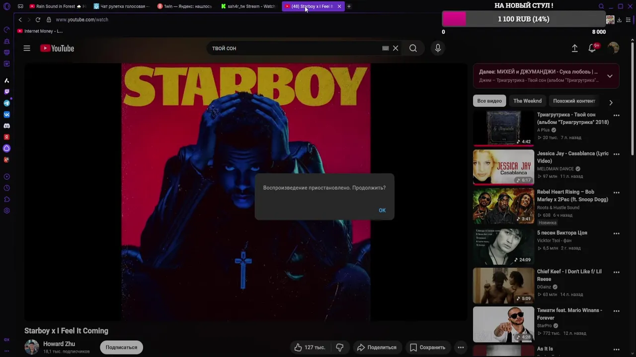The image size is (636, 357).
Task: Start voice search with microphone
Action: point(438,48)
